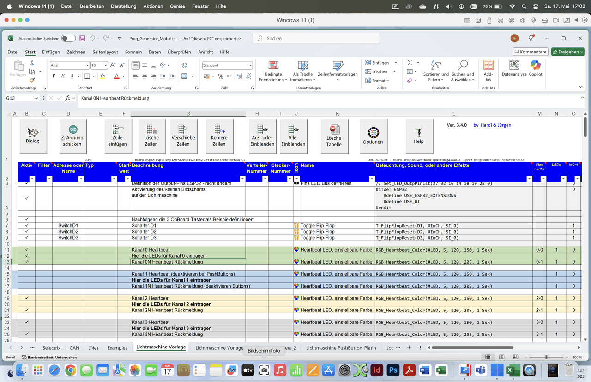Screen dimensions: 591x382
Task: Open the Formeln ribbon tab
Action: point(133,52)
